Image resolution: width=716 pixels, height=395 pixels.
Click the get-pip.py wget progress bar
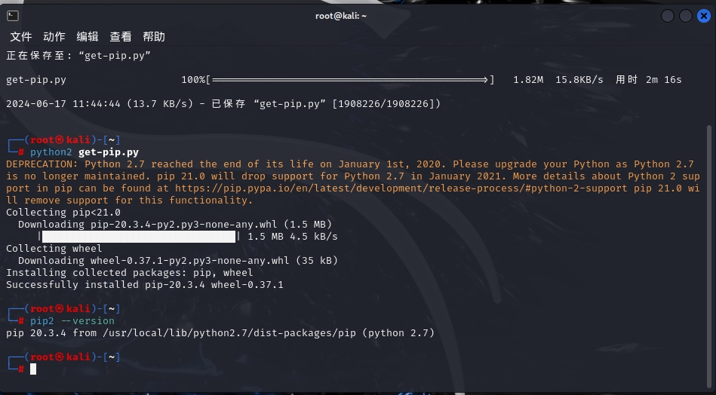(x=350, y=80)
